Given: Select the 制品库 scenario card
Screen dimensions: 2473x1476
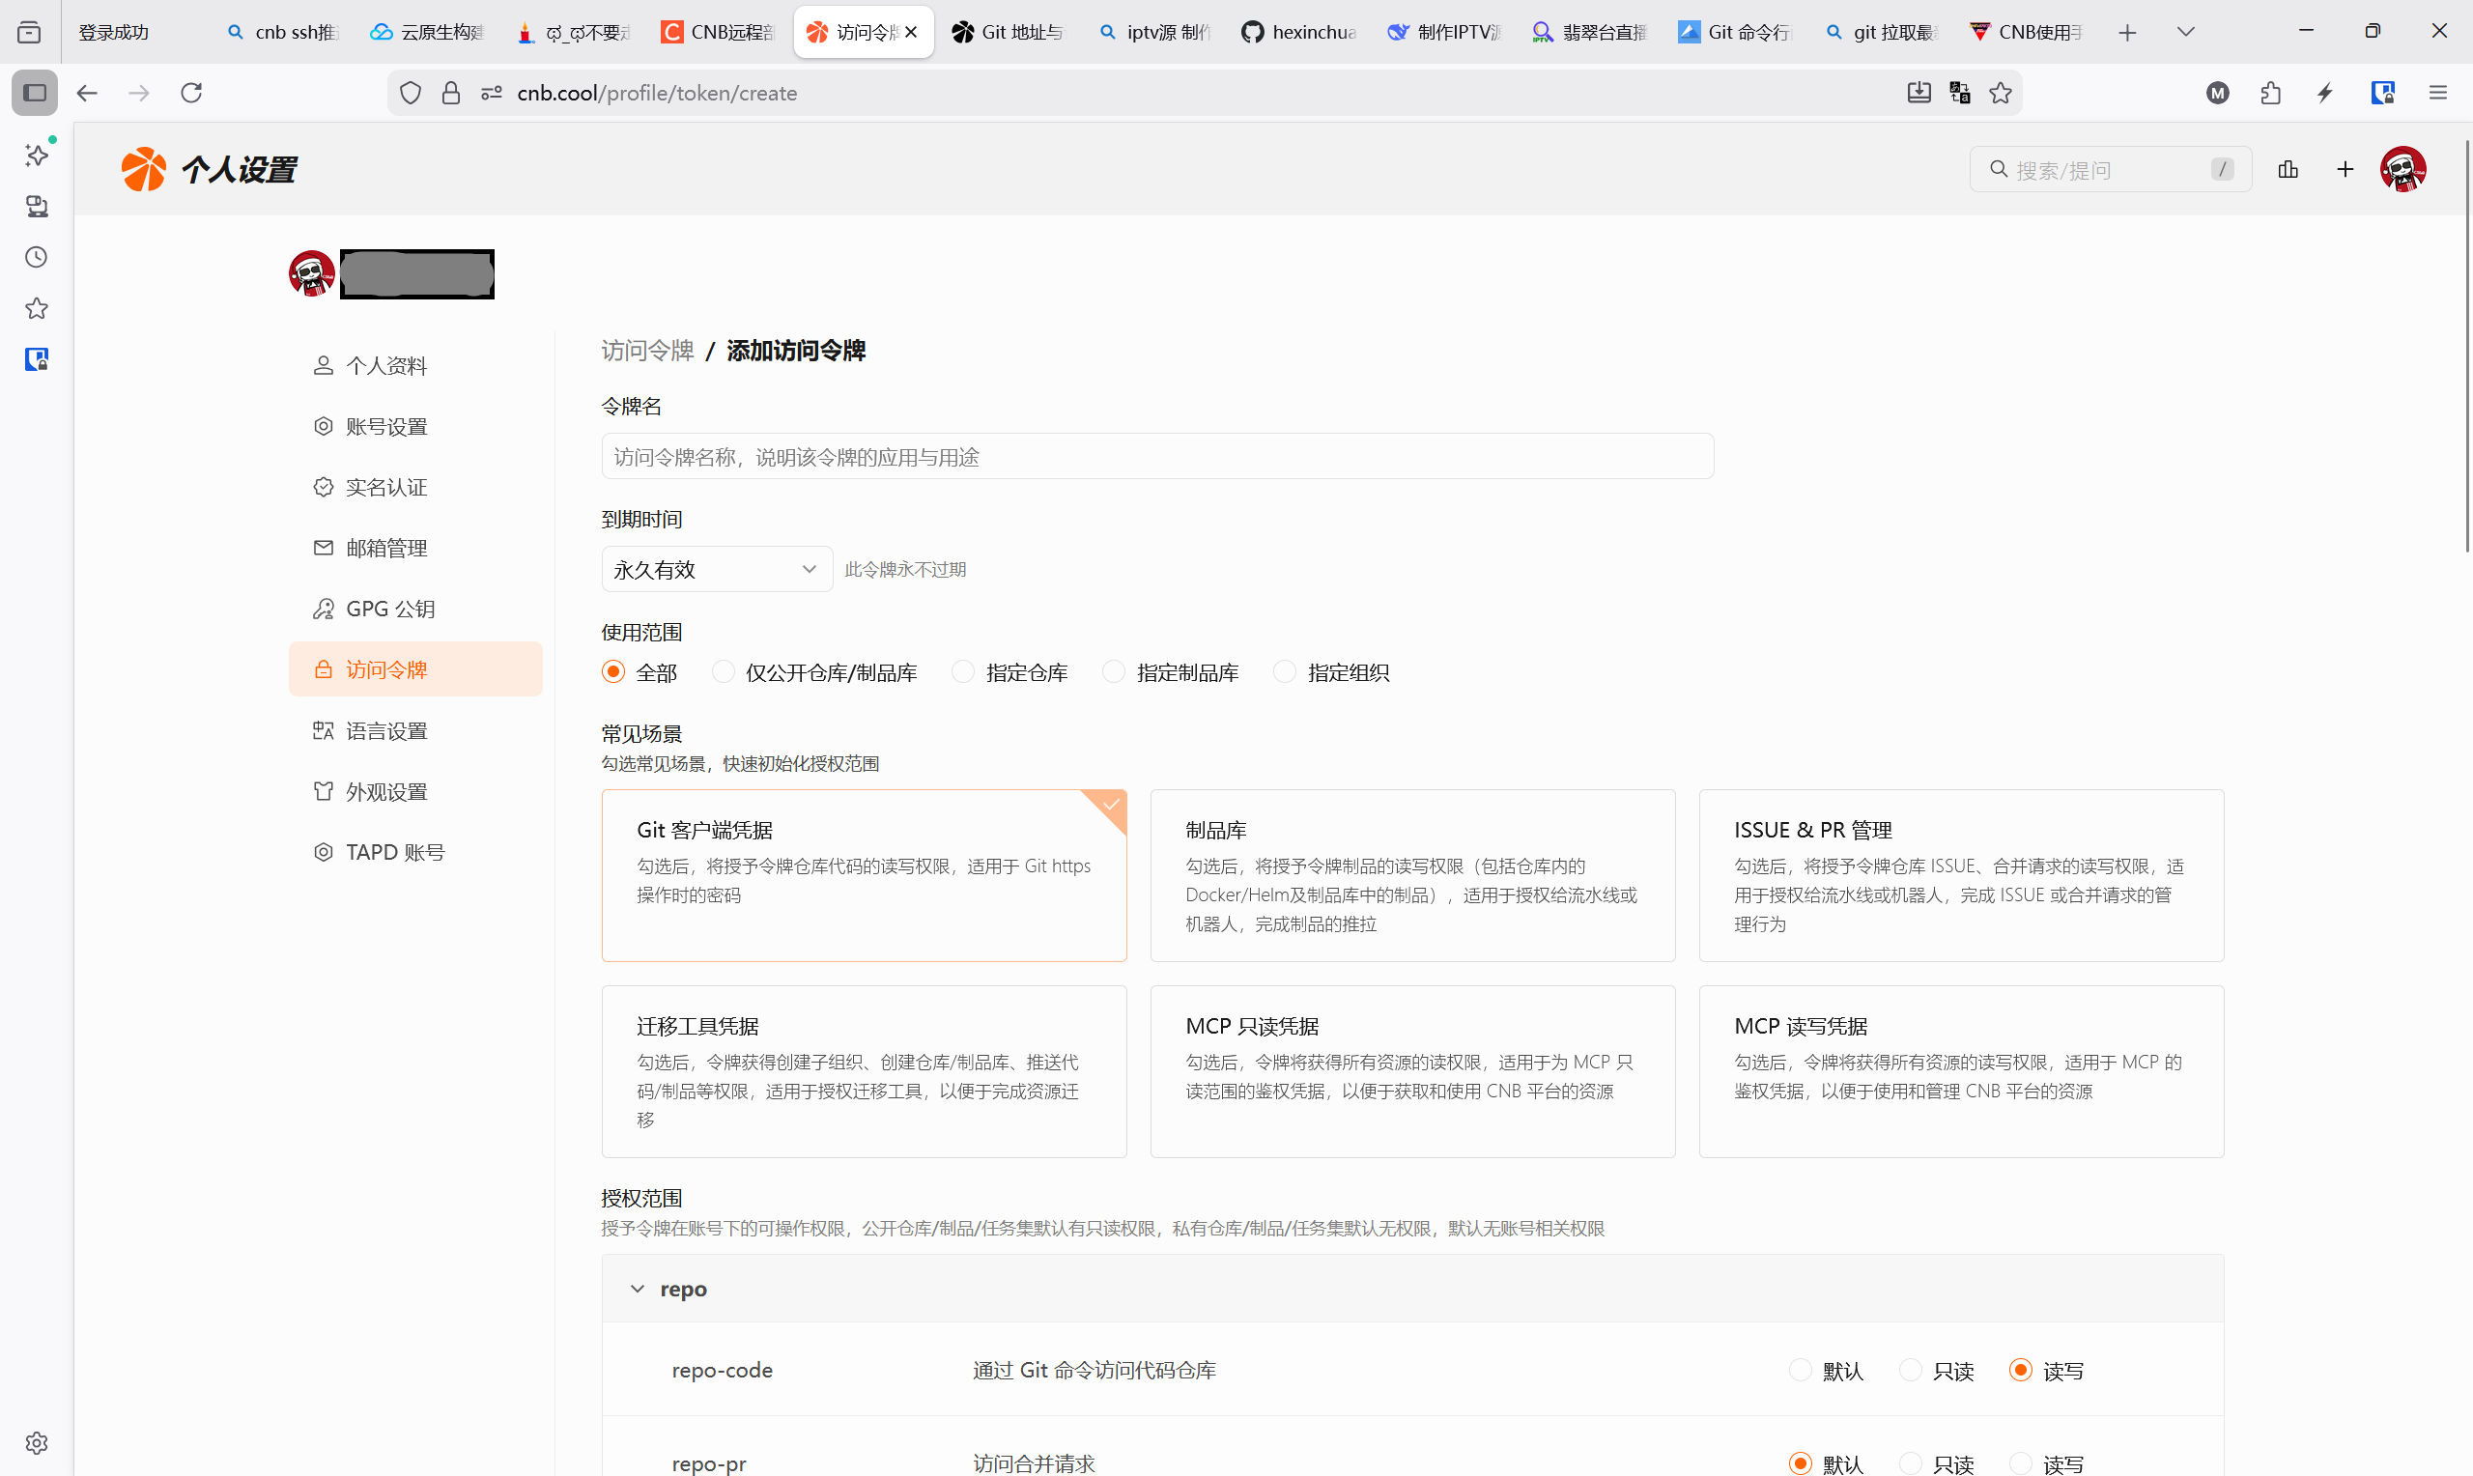Looking at the screenshot, I should pyautogui.click(x=1412, y=875).
